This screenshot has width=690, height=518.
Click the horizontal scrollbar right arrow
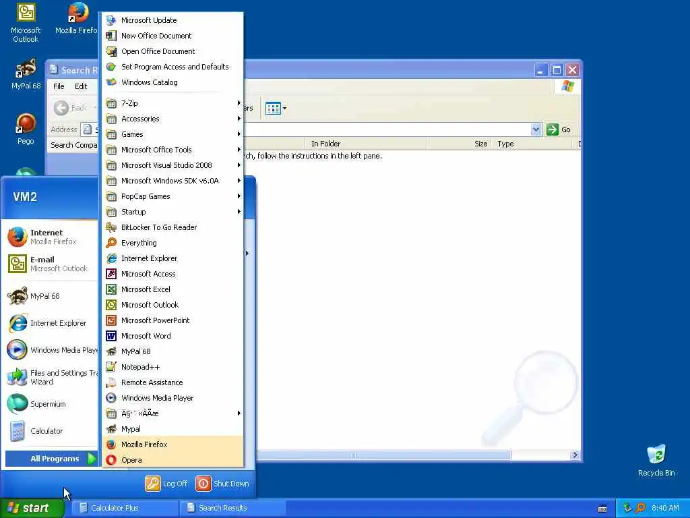[575, 455]
